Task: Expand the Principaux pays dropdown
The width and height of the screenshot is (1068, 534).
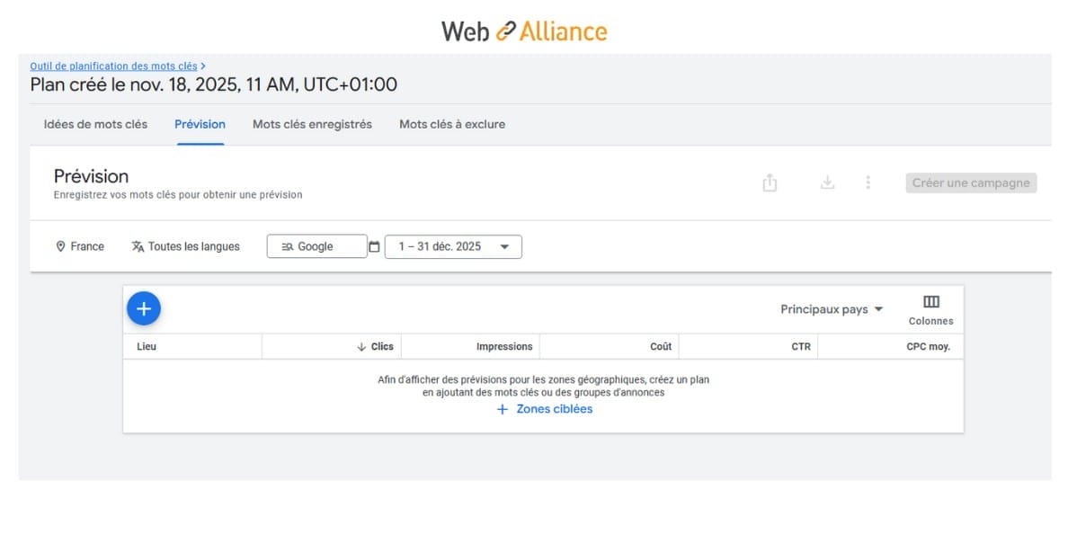Action: pyautogui.click(x=832, y=309)
